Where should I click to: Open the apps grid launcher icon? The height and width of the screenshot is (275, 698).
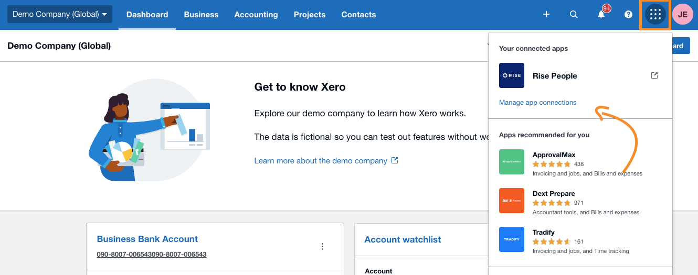point(655,15)
